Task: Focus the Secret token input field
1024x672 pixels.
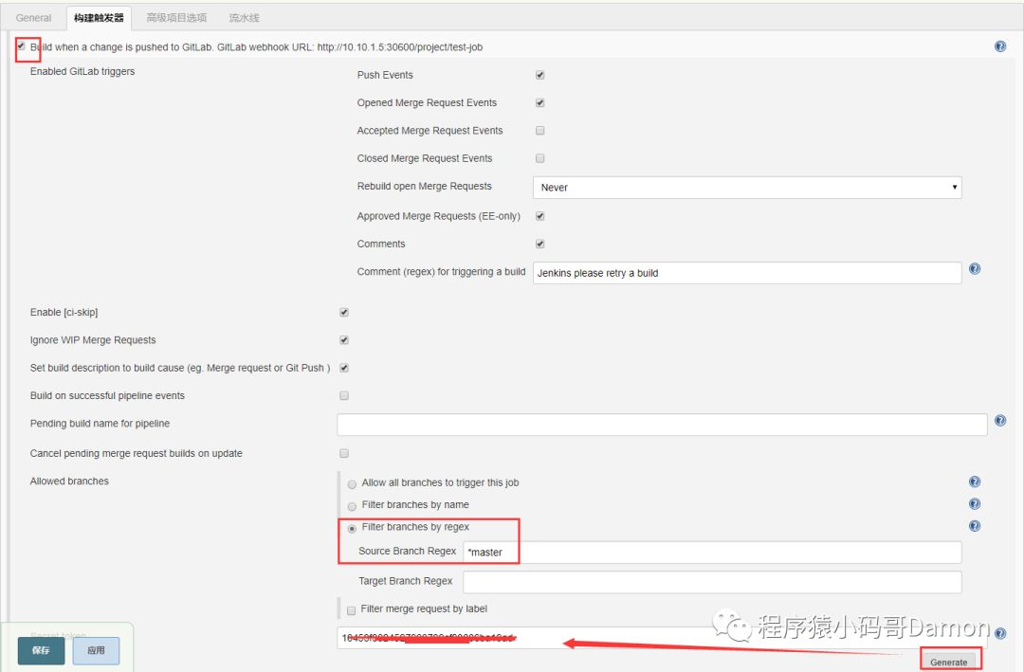Action: point(662,638)
